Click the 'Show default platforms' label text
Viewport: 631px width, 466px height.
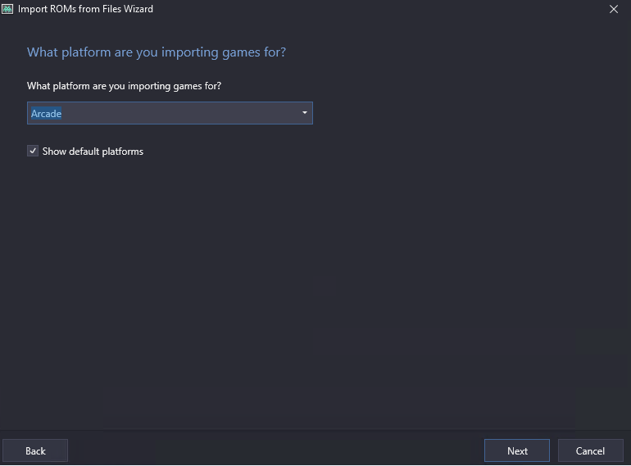coord(93,152)
